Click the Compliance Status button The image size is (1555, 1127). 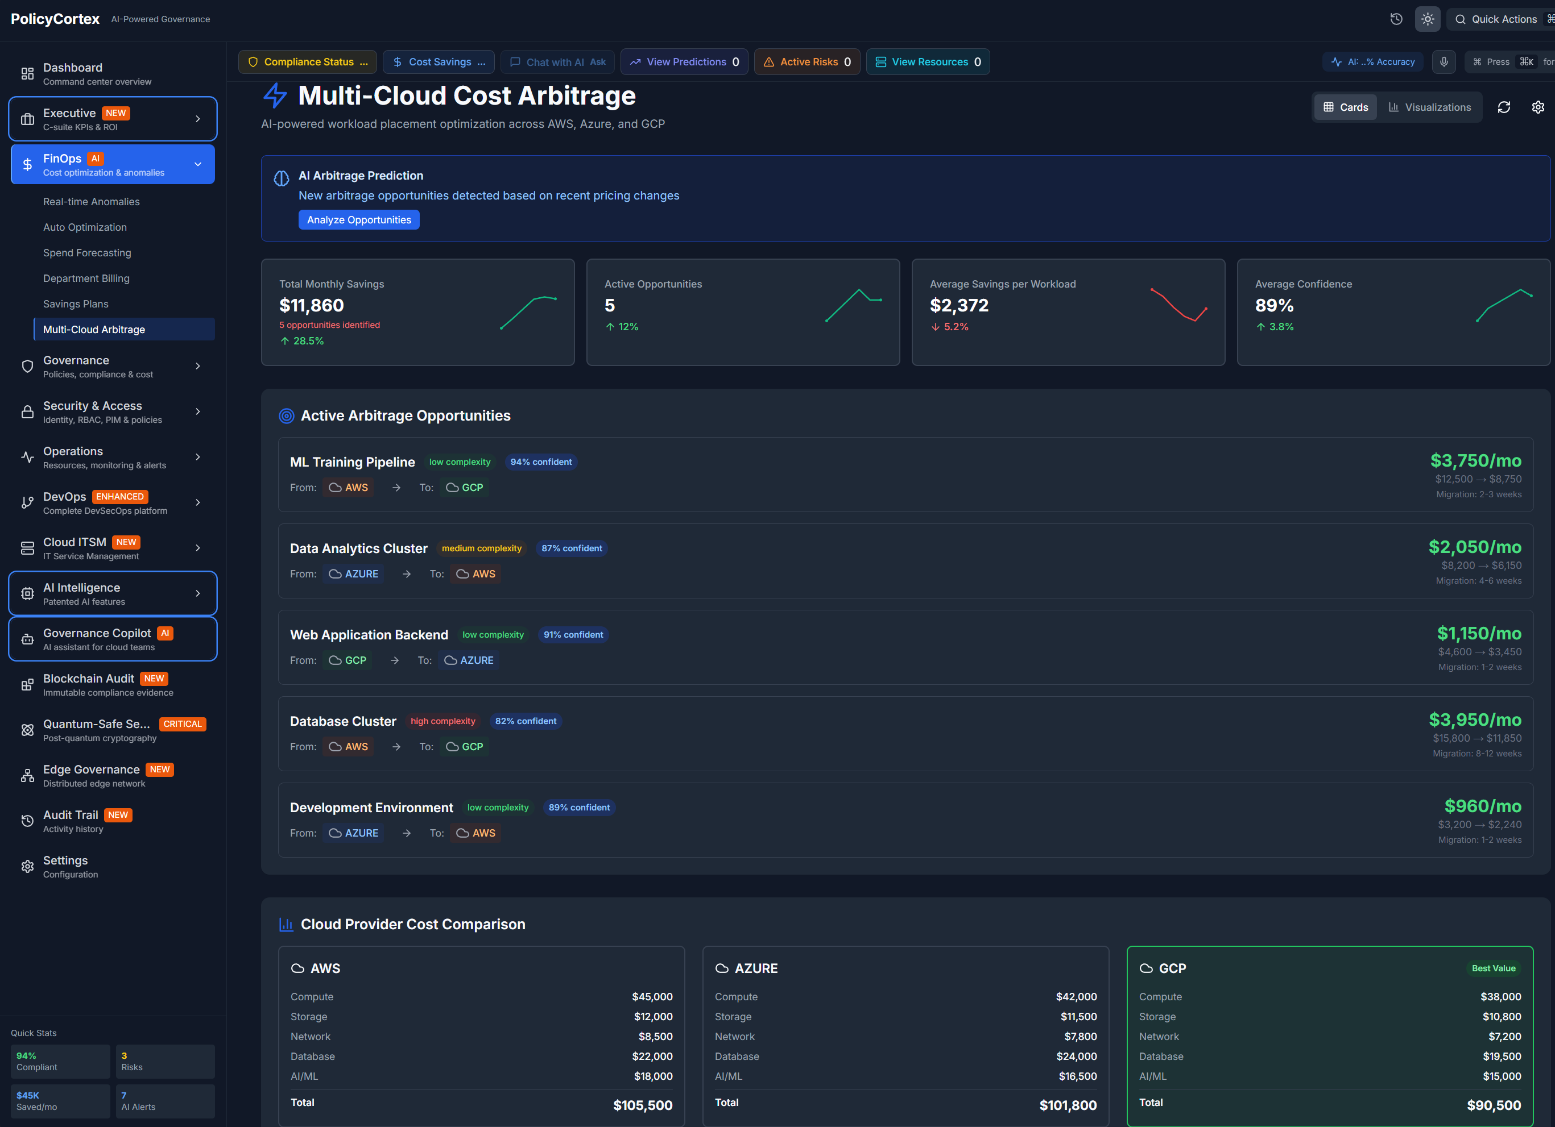(307, 61)
